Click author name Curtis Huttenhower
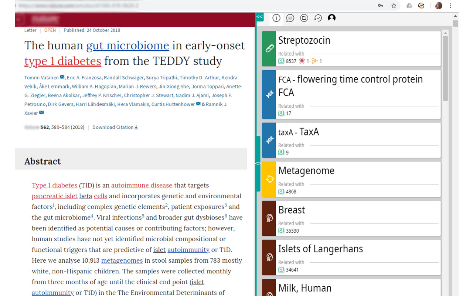Viewport: 473px width, 296px height. (x=173, y=104)
